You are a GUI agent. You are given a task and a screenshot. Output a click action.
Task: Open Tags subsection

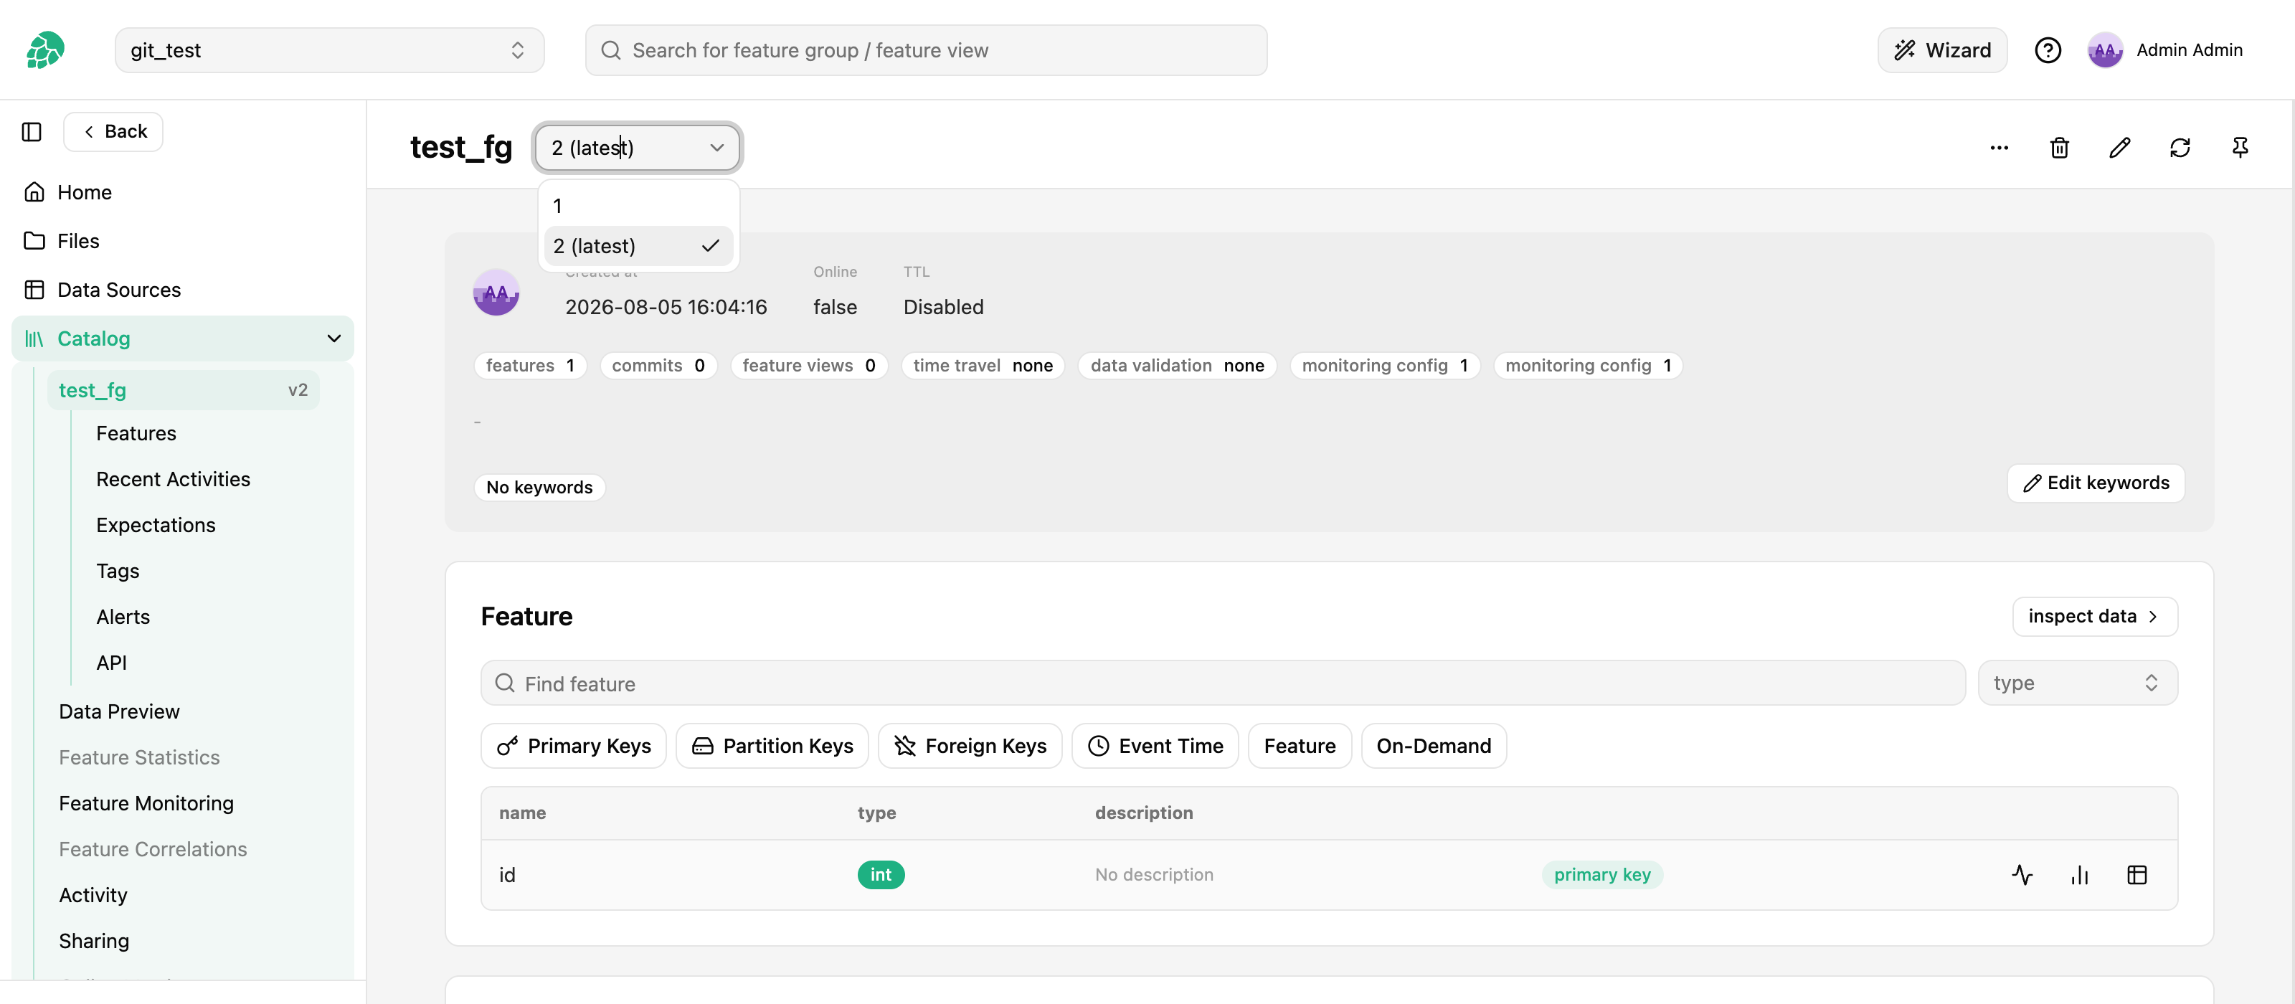tap(118, 571)
